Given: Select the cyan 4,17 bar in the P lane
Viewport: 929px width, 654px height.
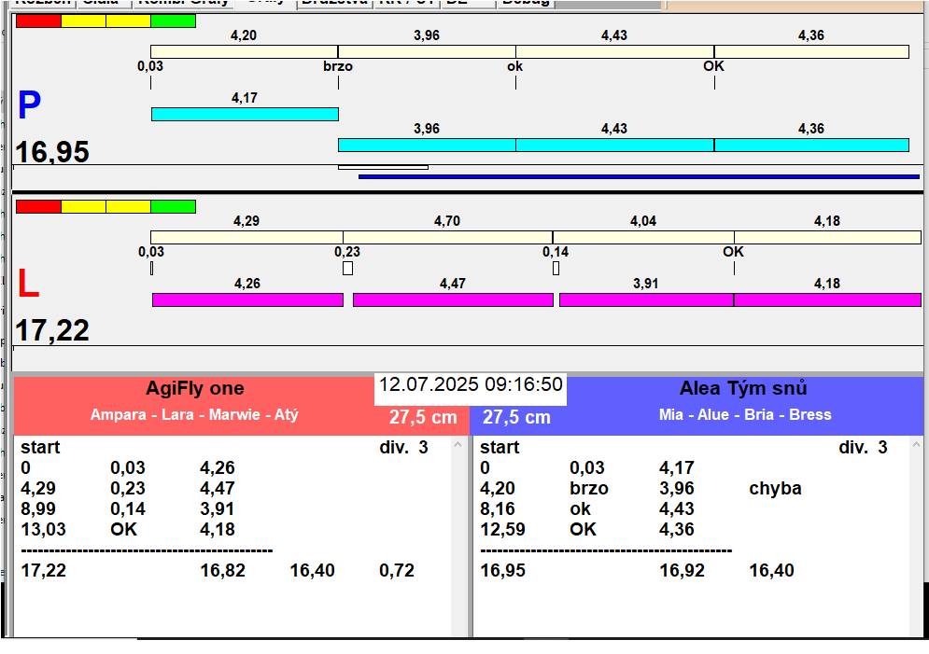Looking at the screenshot, I should (x=245, y=114).
